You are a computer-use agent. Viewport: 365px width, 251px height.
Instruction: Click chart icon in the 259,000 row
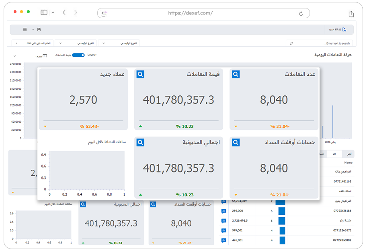pyautogui.click(x=224, y=211)
